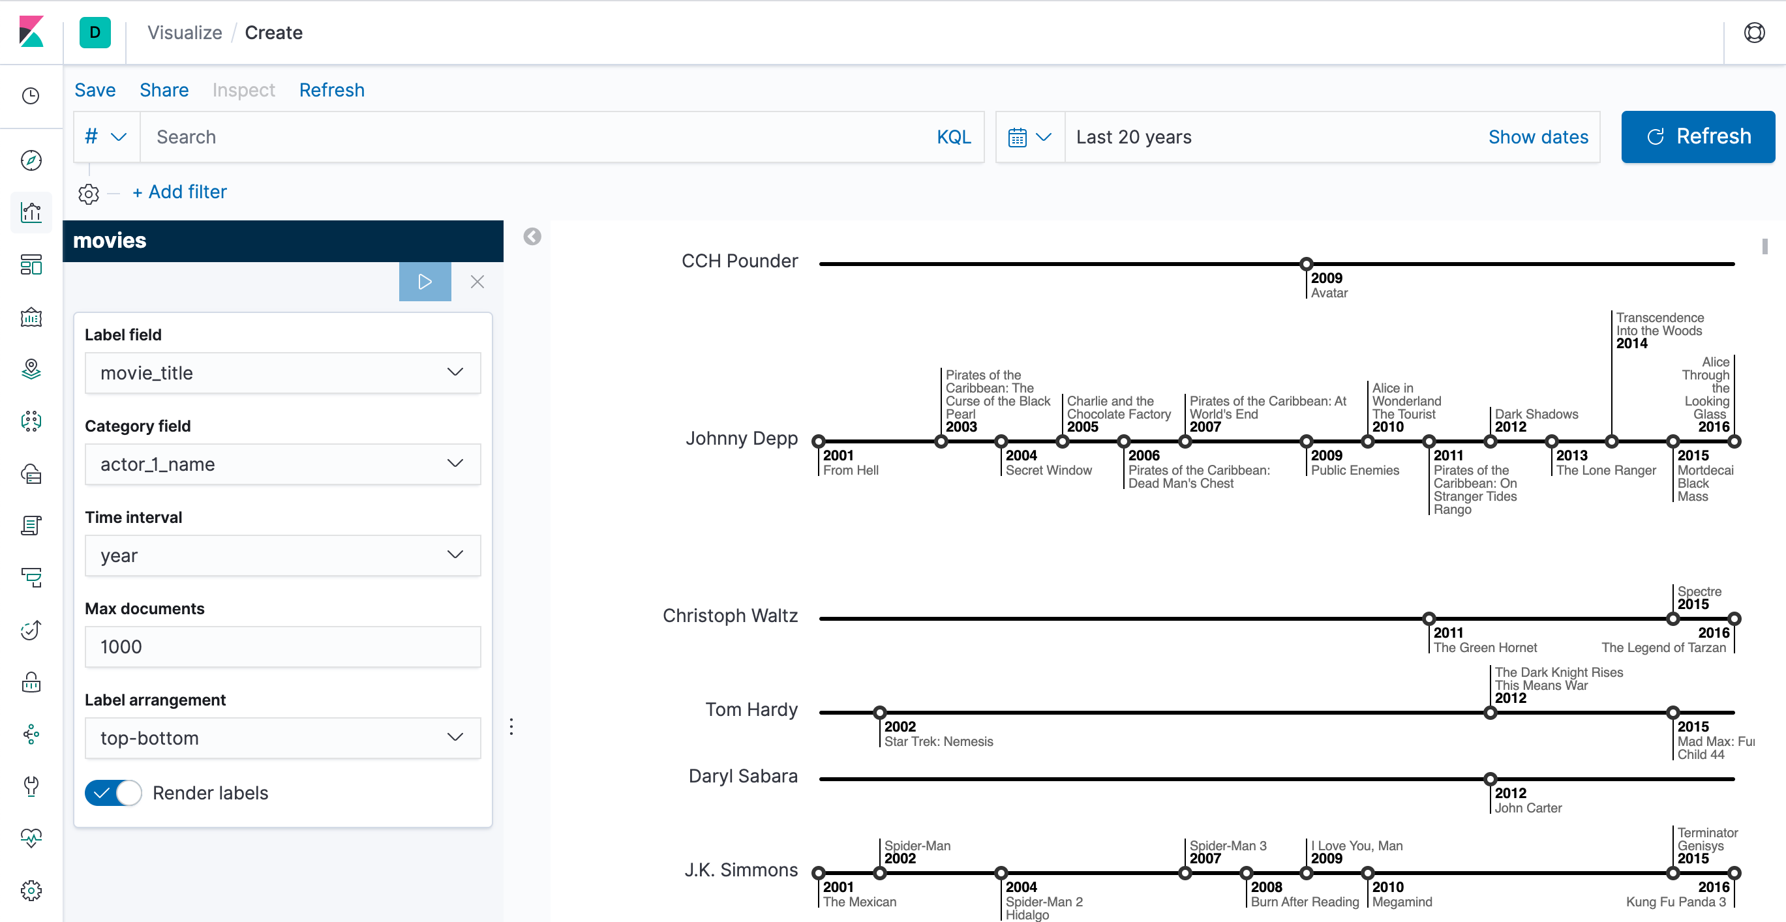Click the Save button
This screenshot has width=1786, height=922.
click(x=94, y=89)
